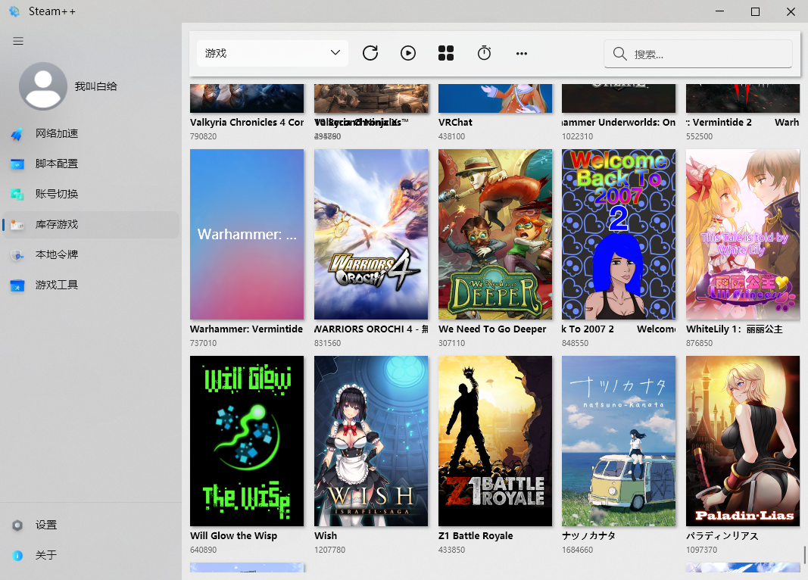
Task: Click the info icon beside 关于
Action: click(17, 555)
